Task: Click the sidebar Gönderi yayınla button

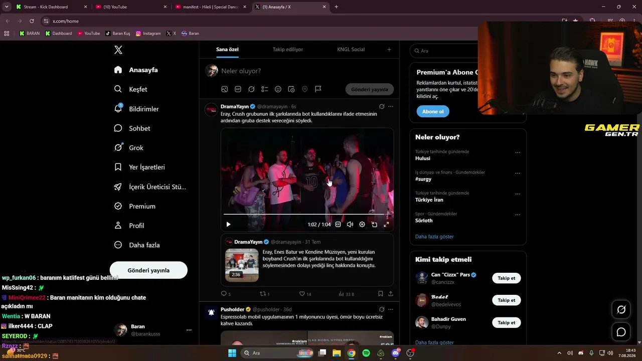Action: click(148, 270)
